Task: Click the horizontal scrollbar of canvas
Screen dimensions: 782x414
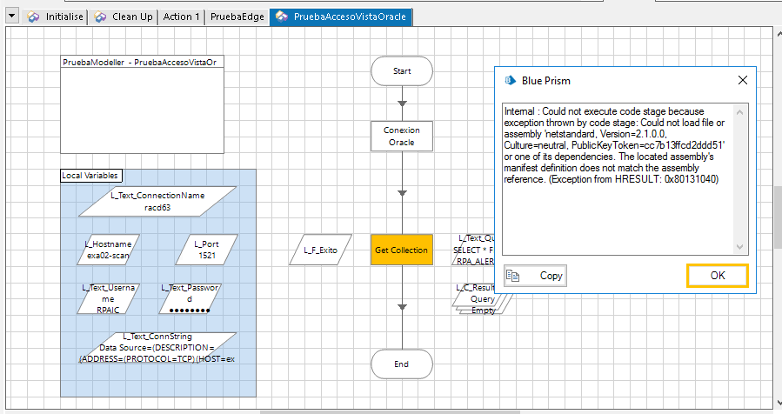Action: tap(390, 412)
